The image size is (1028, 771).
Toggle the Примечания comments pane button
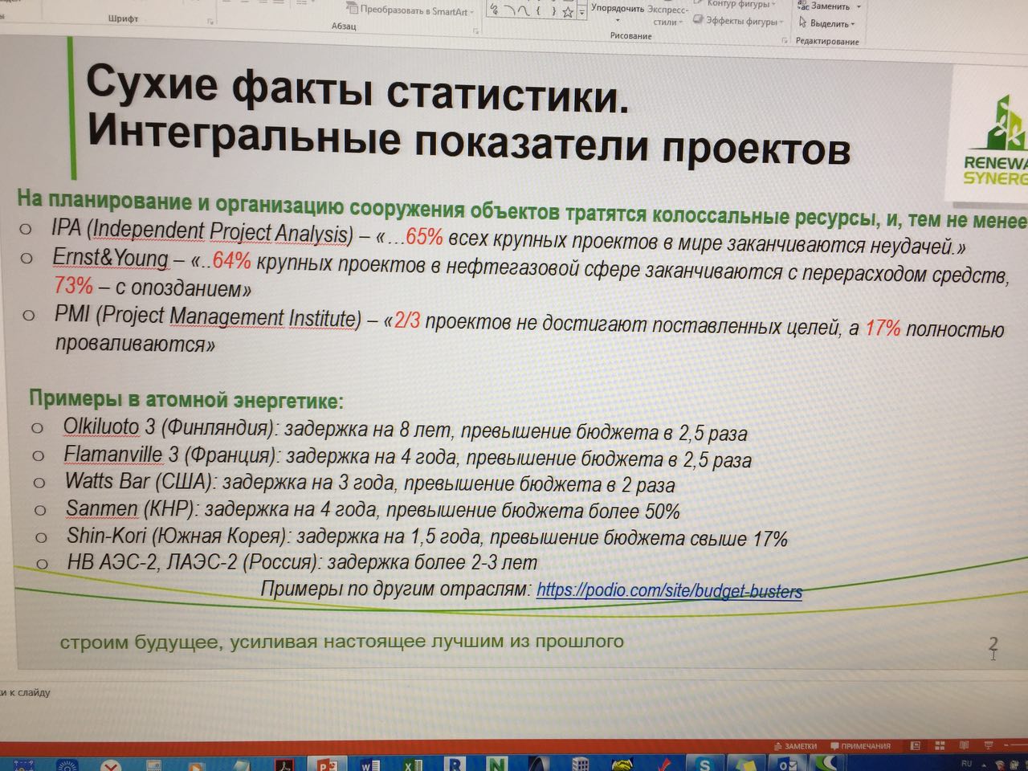[x=861, y=746]
